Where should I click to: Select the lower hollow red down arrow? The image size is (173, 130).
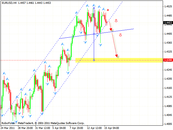120,35
